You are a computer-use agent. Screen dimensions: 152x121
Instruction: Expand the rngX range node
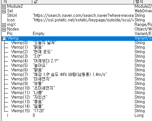click(4, 25)
